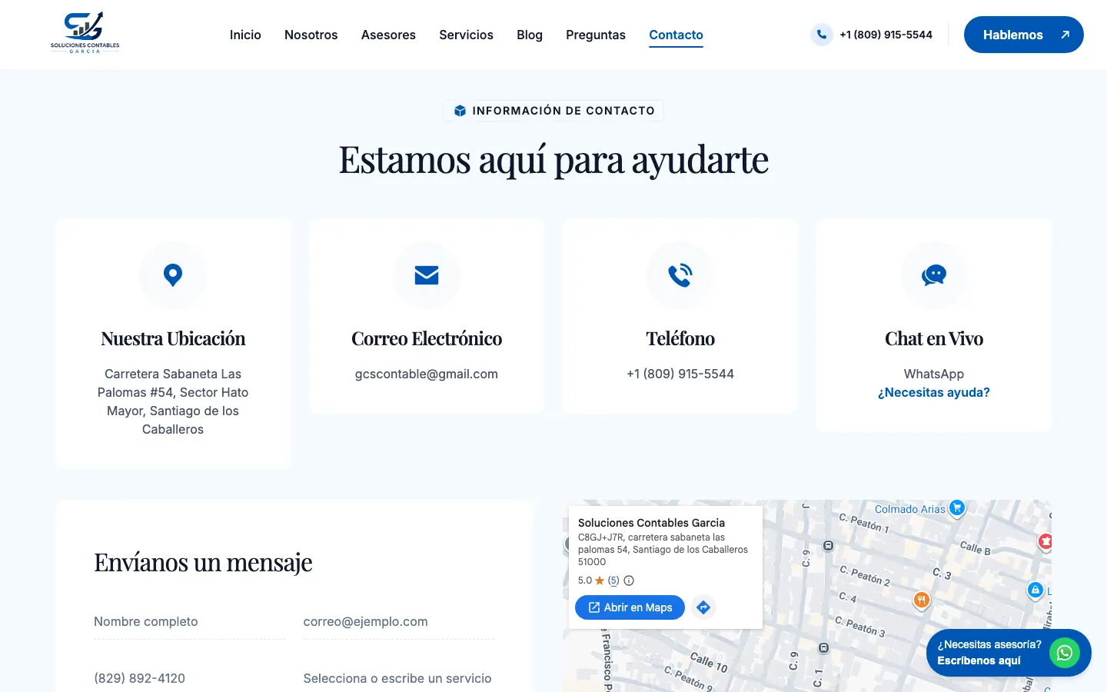The height and width of the screenshot is (692, 1107).
Task: Select the Contacto nav link
Action: coord(676,35)
